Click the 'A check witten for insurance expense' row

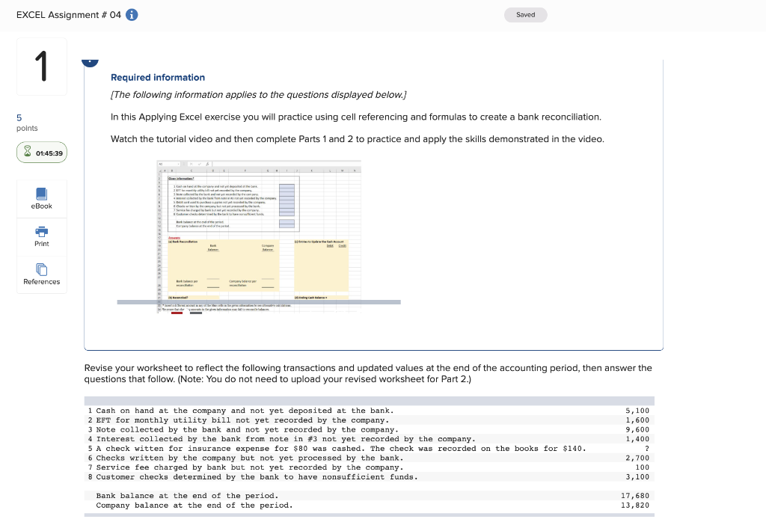(369, 449)
